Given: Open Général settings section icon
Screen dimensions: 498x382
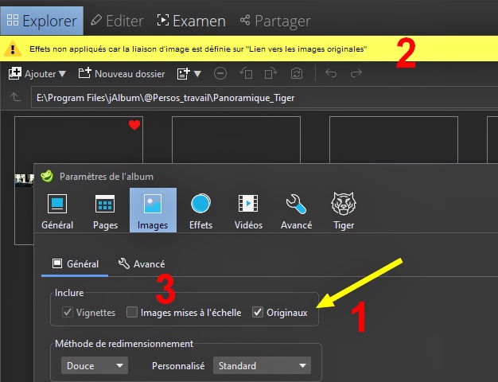Looking at the screenshot, I should (57, 210).
